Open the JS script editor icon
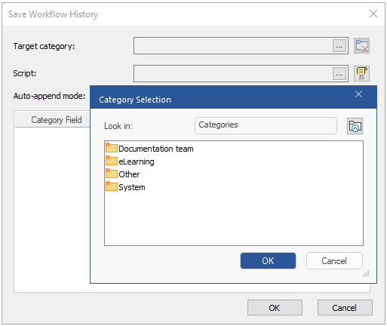This screenshot has height=326, width=387. click(x=361, y=73)
